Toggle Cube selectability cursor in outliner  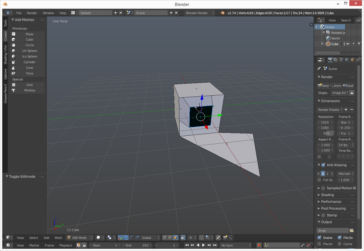354,44
